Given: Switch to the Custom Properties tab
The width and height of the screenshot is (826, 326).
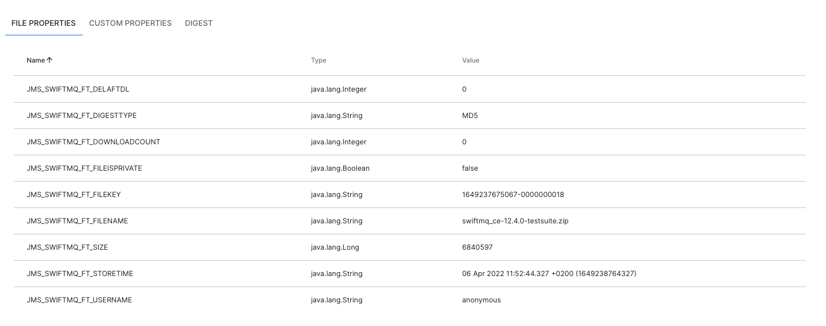Looking at the screenshot, I should [x=130, y=23].
